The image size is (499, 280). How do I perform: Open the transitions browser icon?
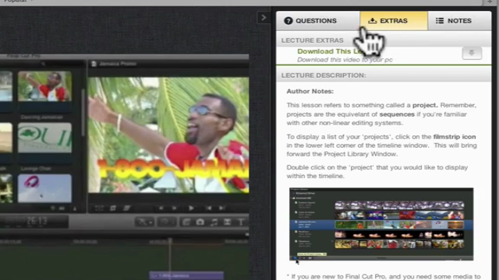227,222
